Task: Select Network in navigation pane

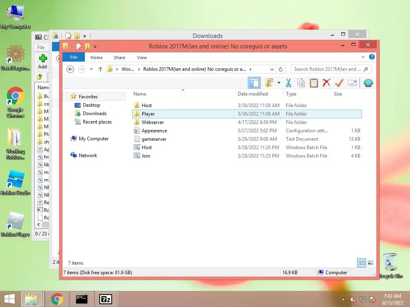Action: [88, 155]
